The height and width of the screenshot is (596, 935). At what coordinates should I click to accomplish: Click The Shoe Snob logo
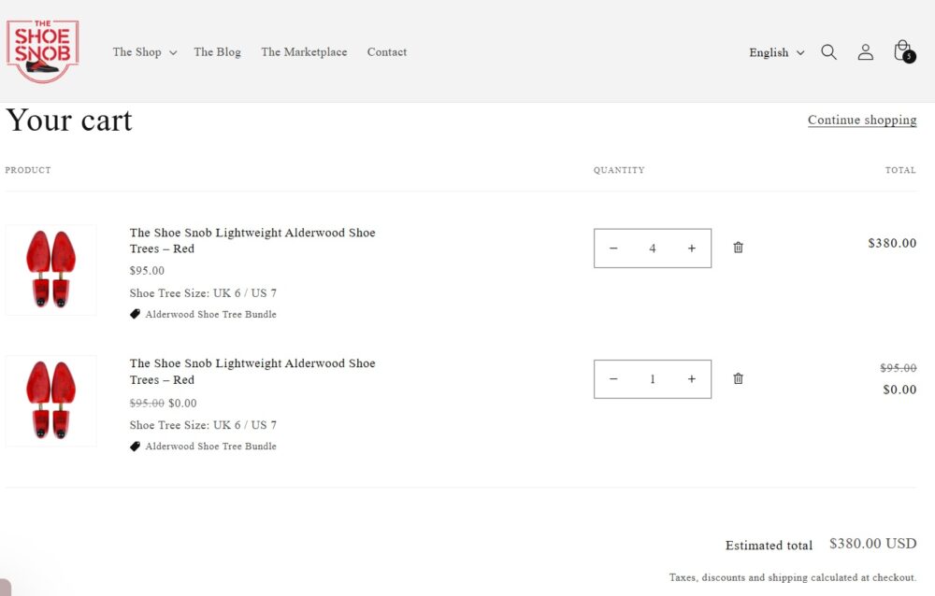point(42,51)
